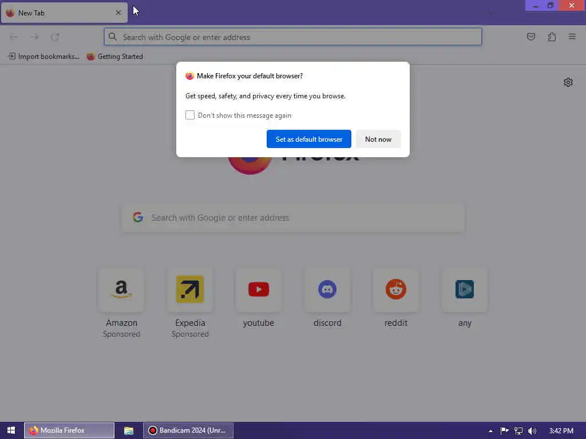Screen dimensions: 586x439
Task: Click Import bookmarks in bookmarks toolbar
Action: click(x=43, y=57)
